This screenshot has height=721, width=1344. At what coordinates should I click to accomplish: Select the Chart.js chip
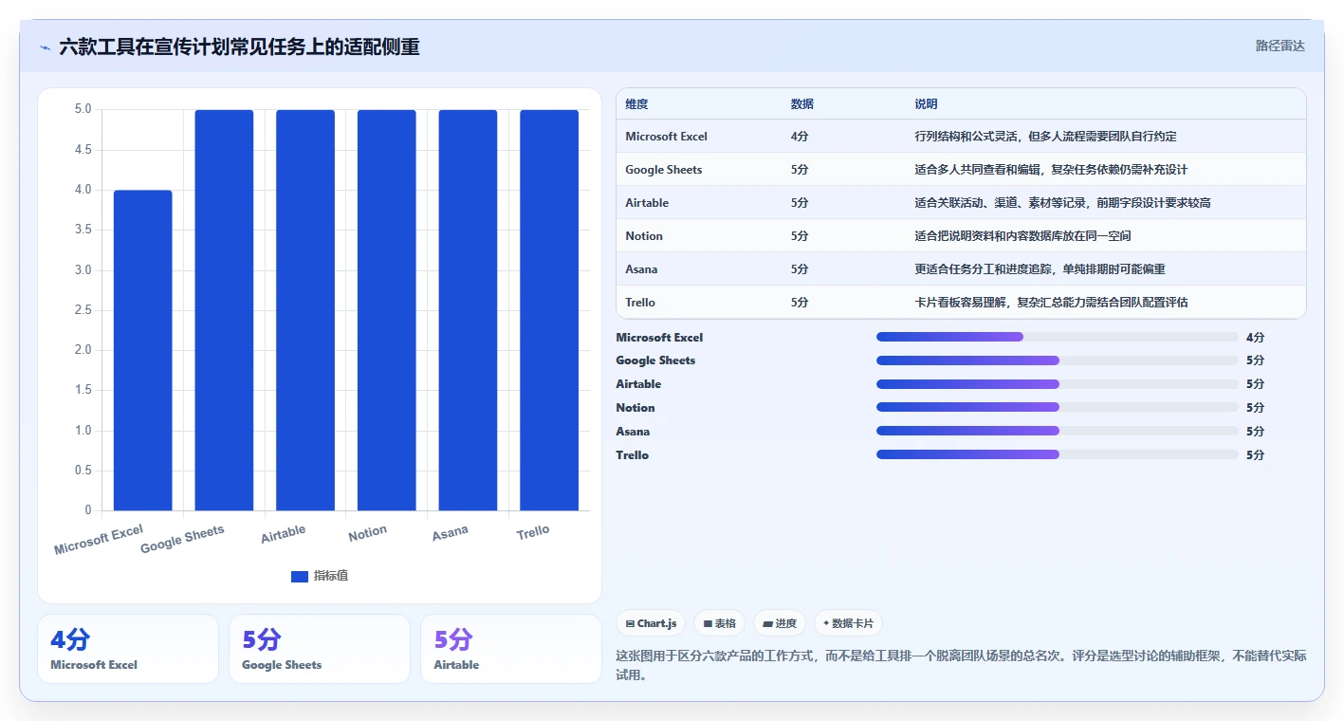(651, 623)
